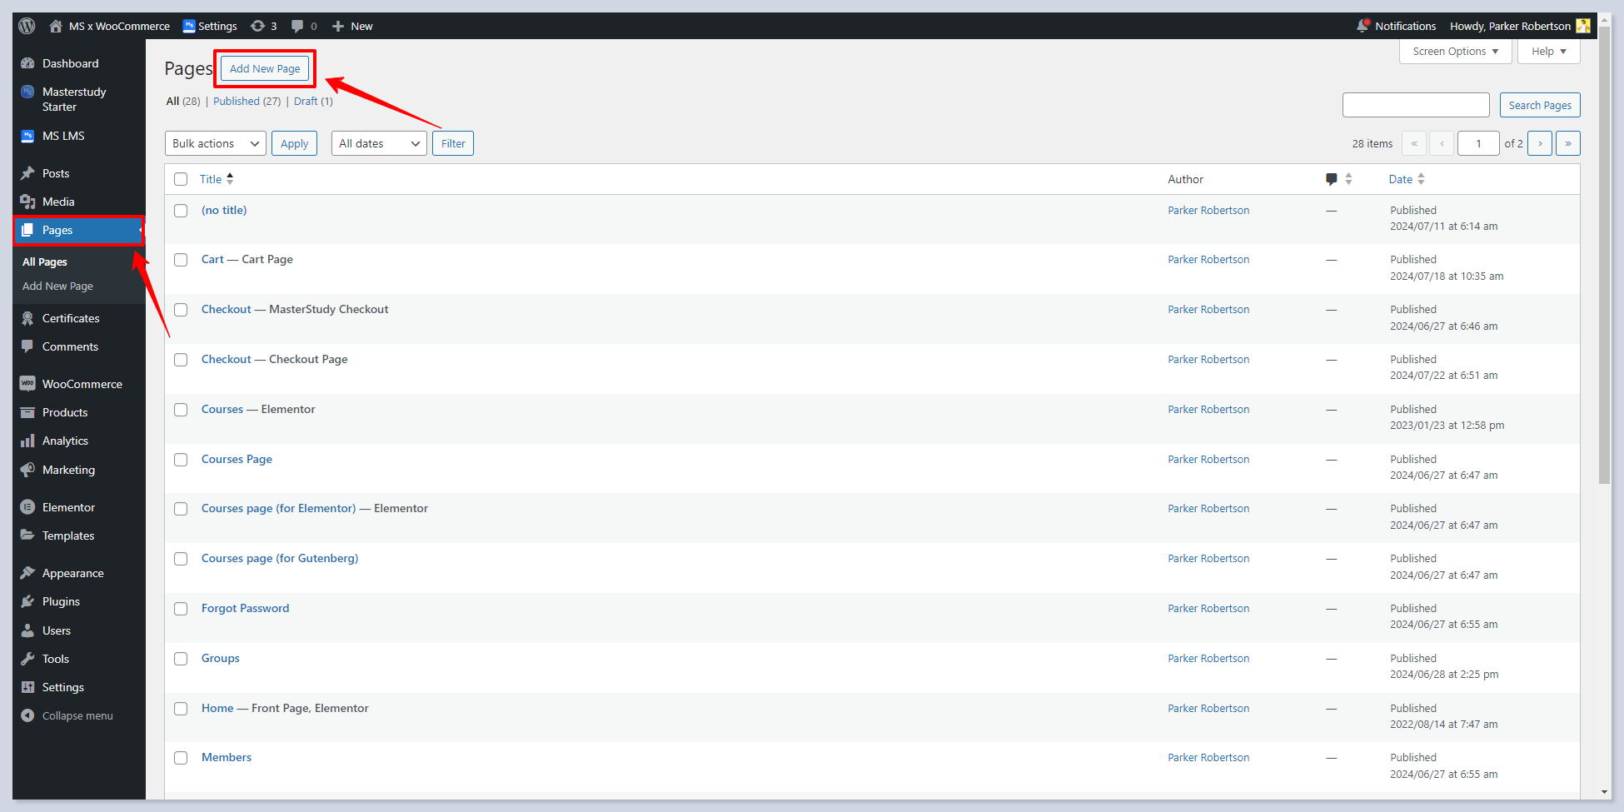1624x812 pixels.
Task: Open Elementor in the sidebar menu
Action: coord(68,507)
